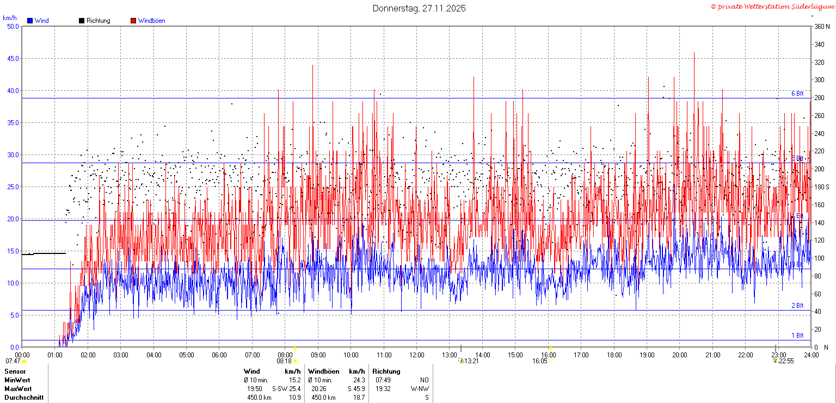Click the yellow 08:18 marker icon
The image size is (836, 403).
click(295, 361)
